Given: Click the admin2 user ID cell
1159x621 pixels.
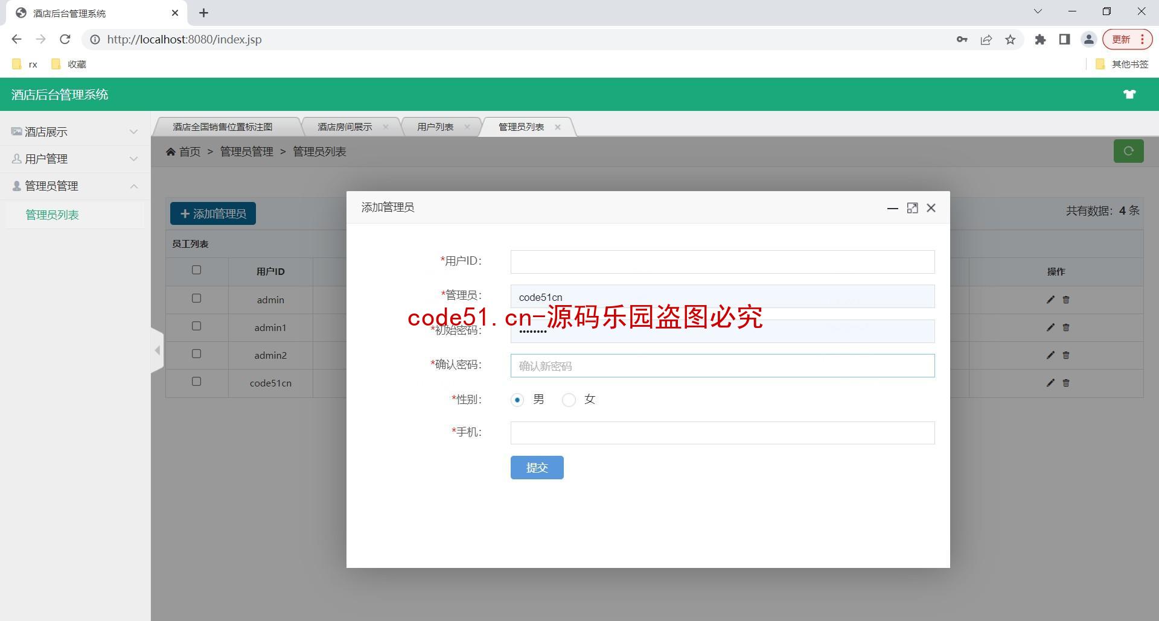Looking at the screenshot, I should 270,355.
